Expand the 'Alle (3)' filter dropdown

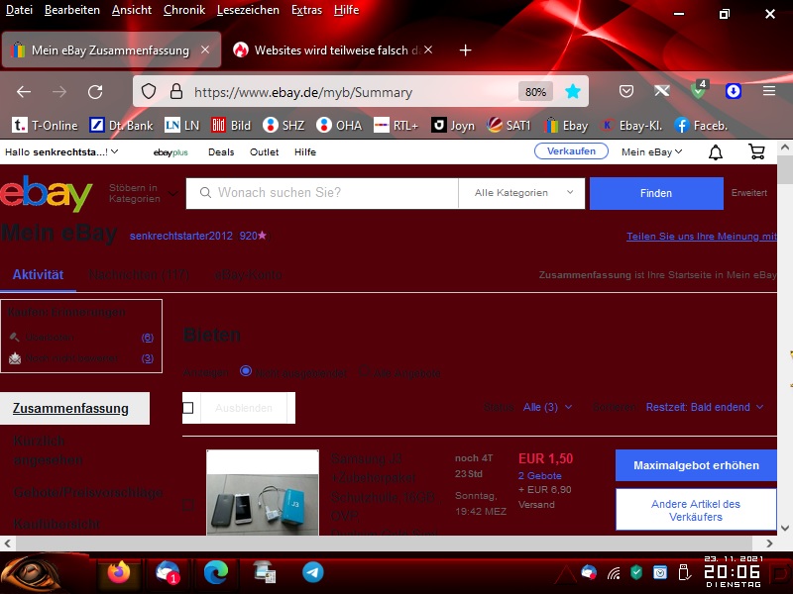click(547, 407)
